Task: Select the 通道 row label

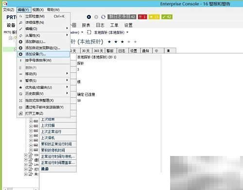Action: (45, 169)
